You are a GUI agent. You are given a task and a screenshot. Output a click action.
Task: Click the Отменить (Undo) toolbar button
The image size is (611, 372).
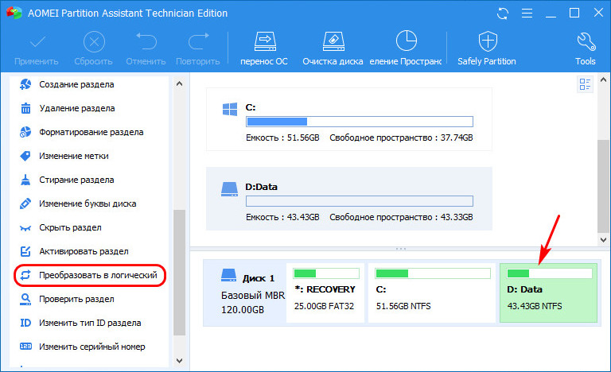[146, 49]
